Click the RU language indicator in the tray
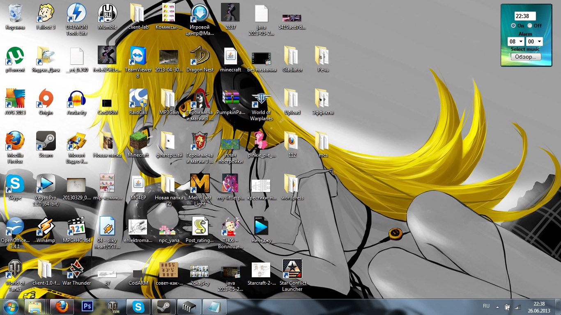Viewport: 561px width, 315px height. (x=486, y=306)
